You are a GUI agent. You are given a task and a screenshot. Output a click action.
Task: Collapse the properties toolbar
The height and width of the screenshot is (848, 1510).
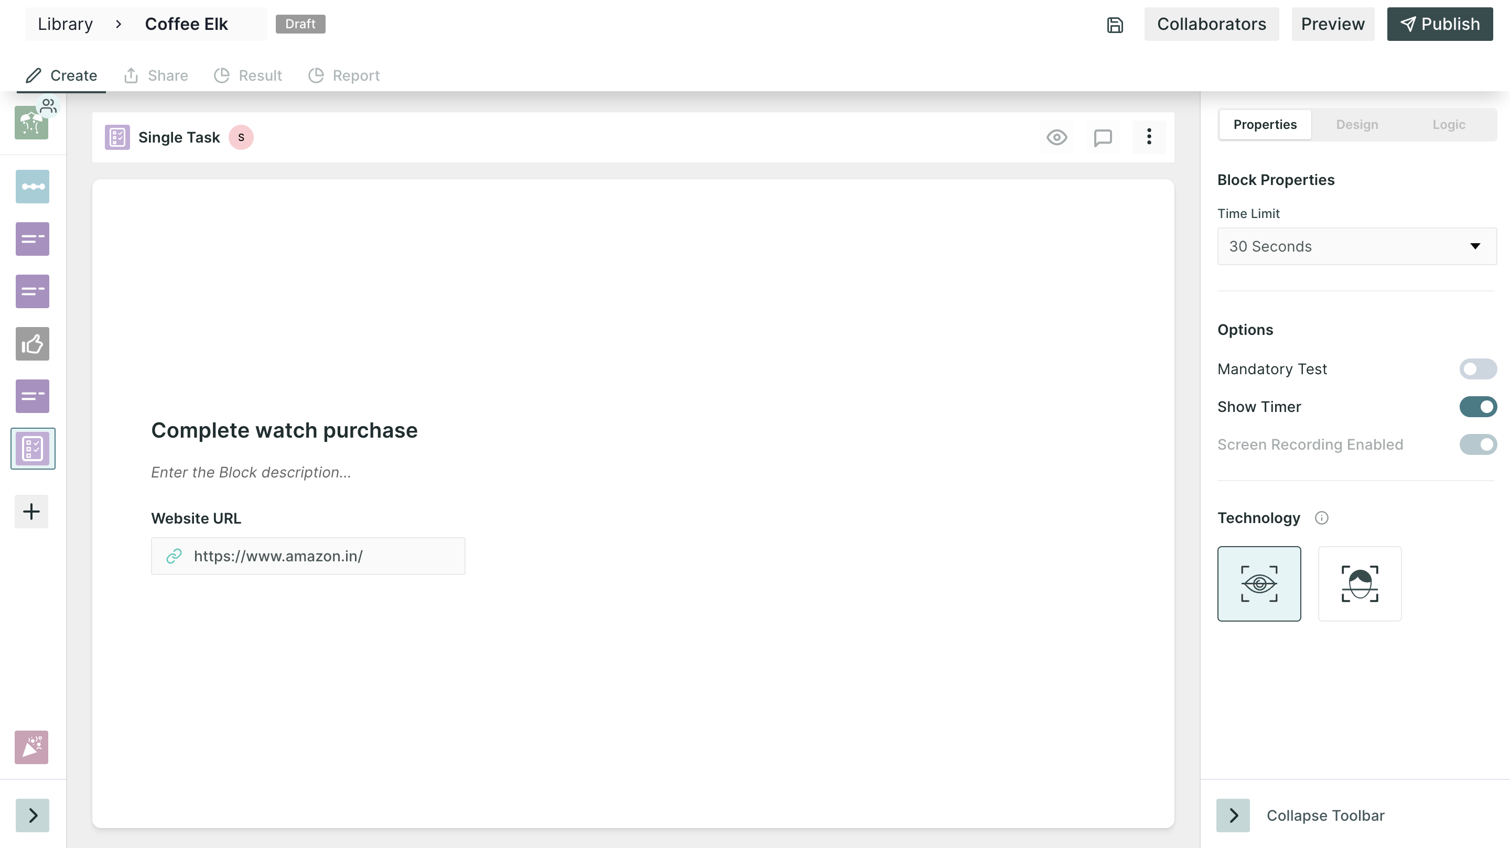(1233, 815)
